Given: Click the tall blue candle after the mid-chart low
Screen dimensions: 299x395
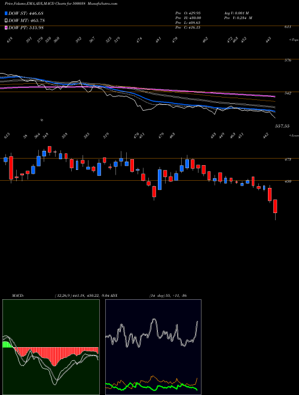Looking at the screenshot, I should click(160, 180).
